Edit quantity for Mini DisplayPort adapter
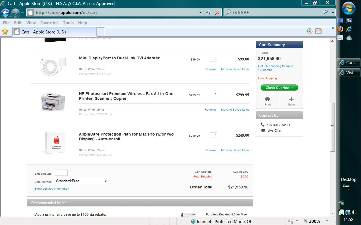 click(x=213, y=59)
